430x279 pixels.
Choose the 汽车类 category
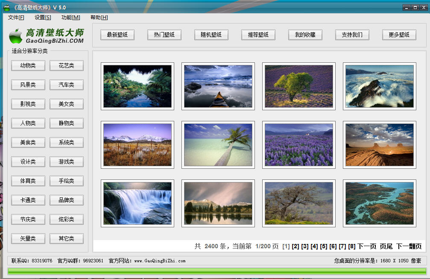coord(66,85)
